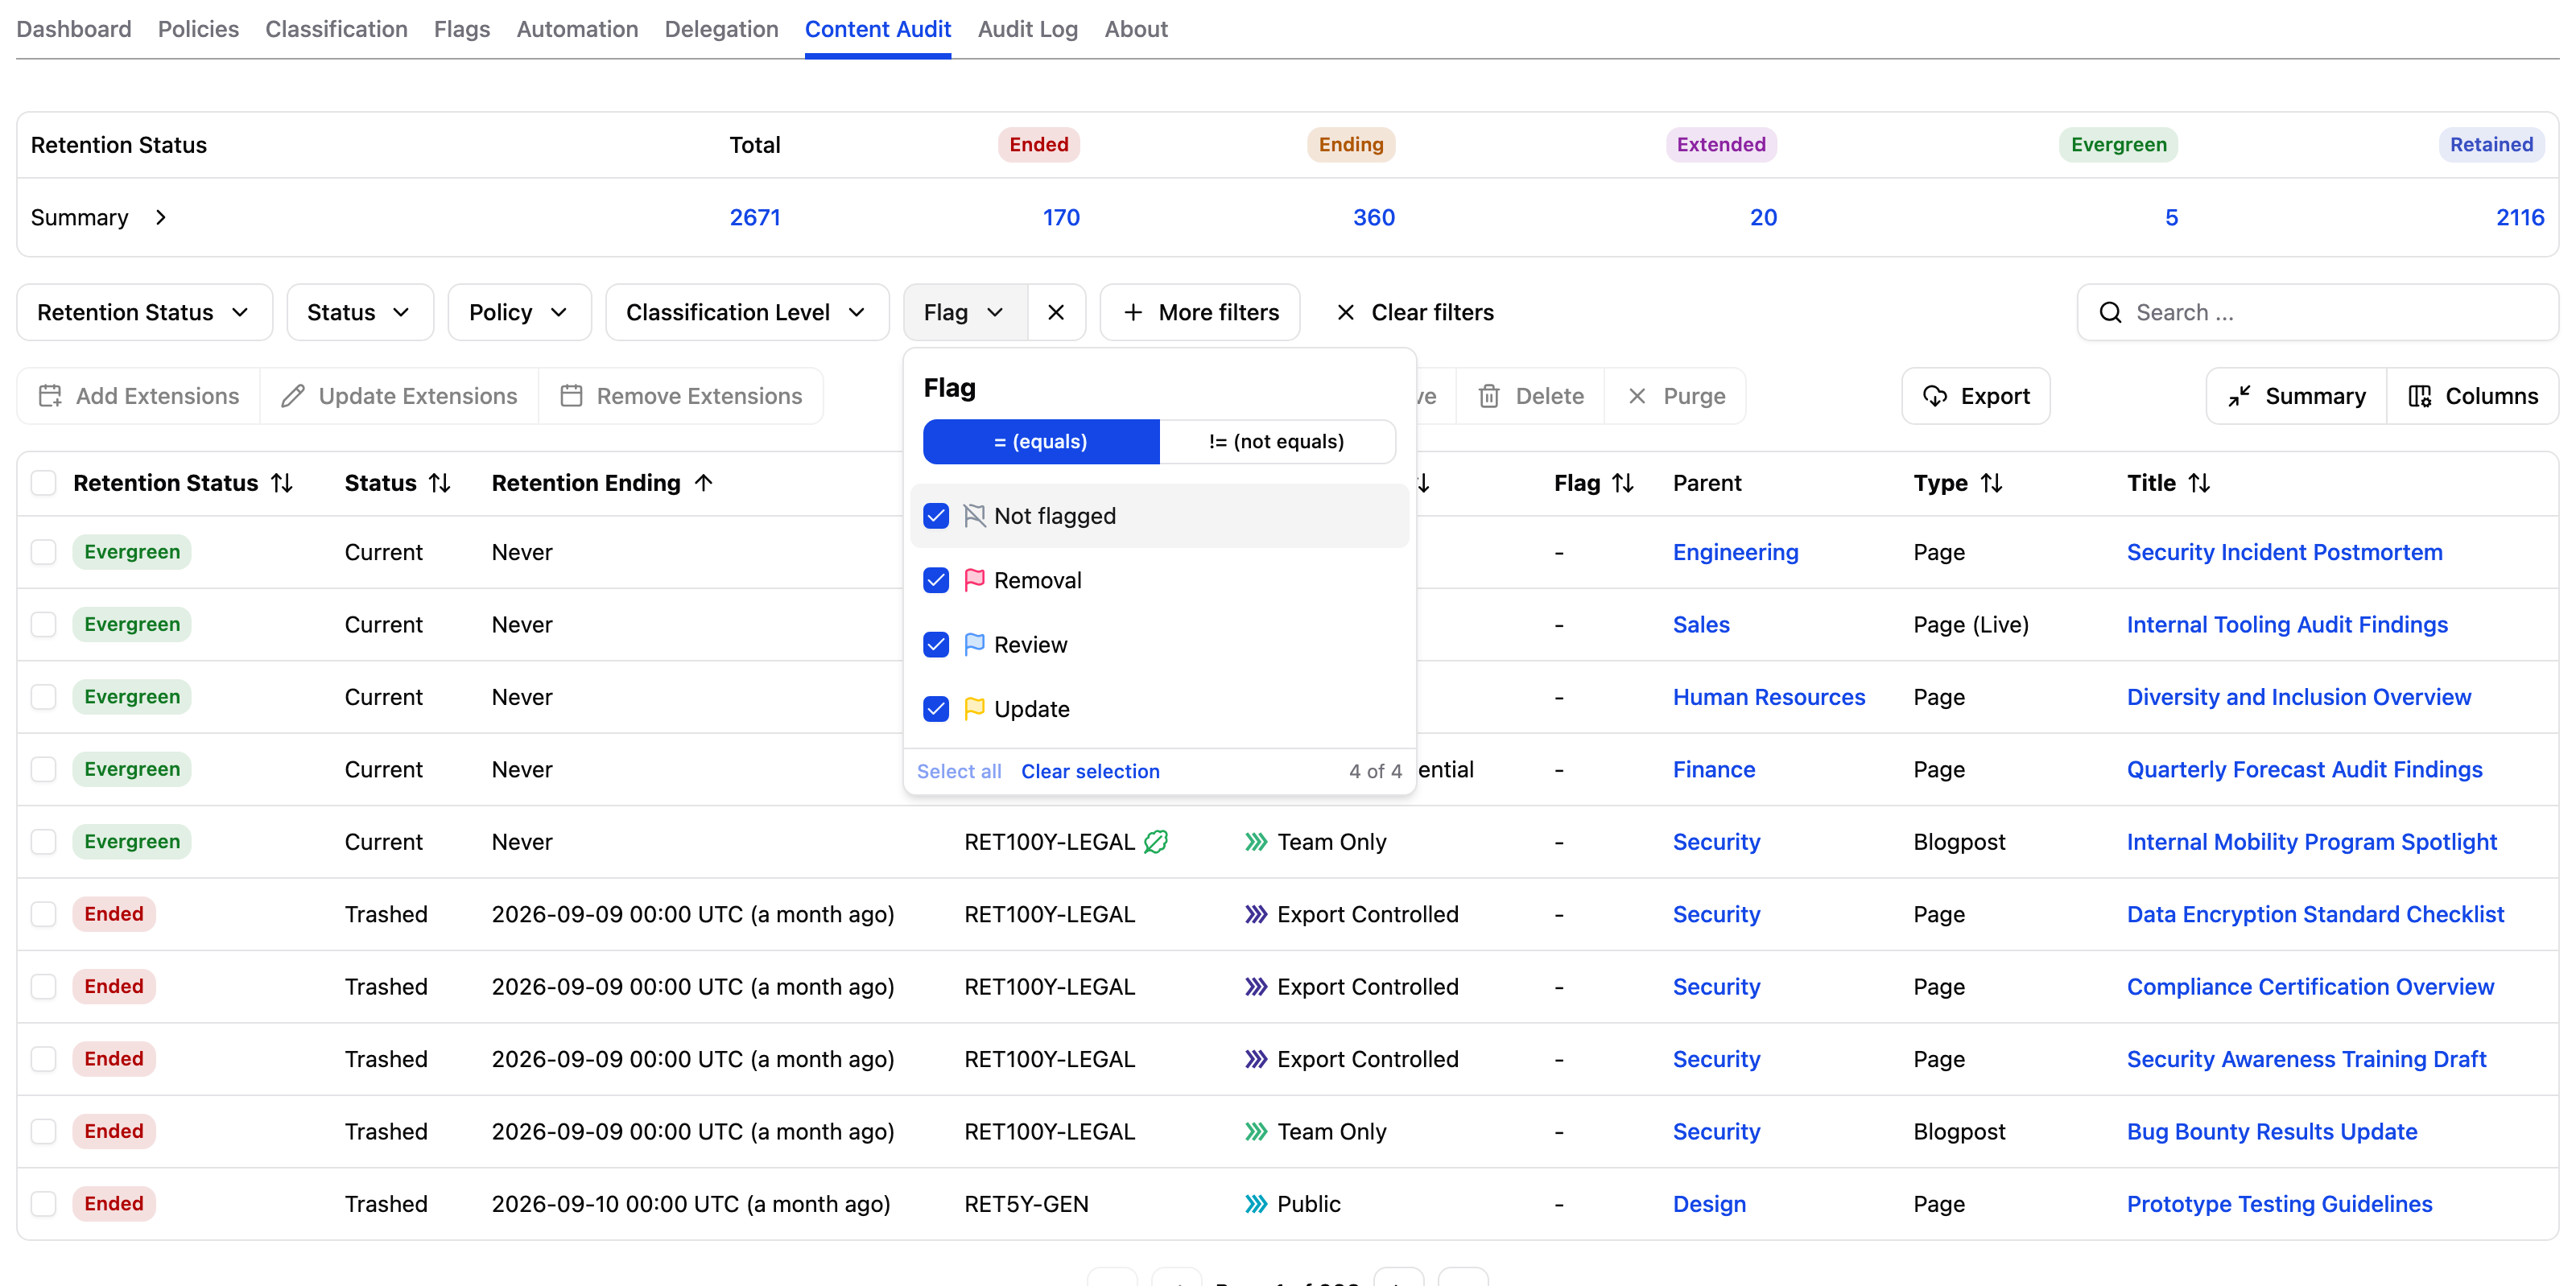The image size is (2576, 1286).
Task: Click the Delete trash icon
Action: click(1488, 396)
